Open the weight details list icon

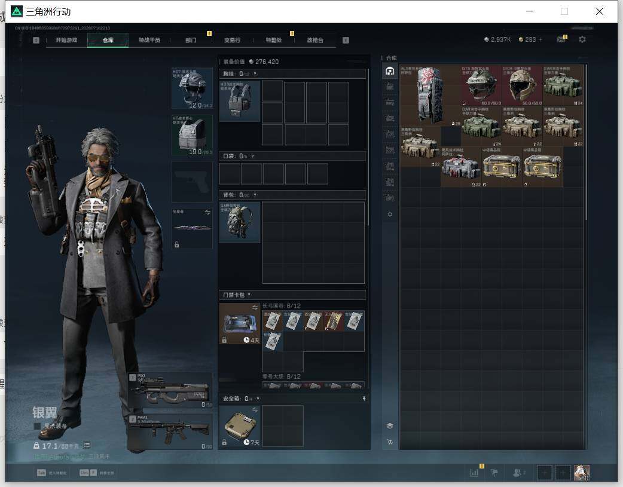coord(87,445)
